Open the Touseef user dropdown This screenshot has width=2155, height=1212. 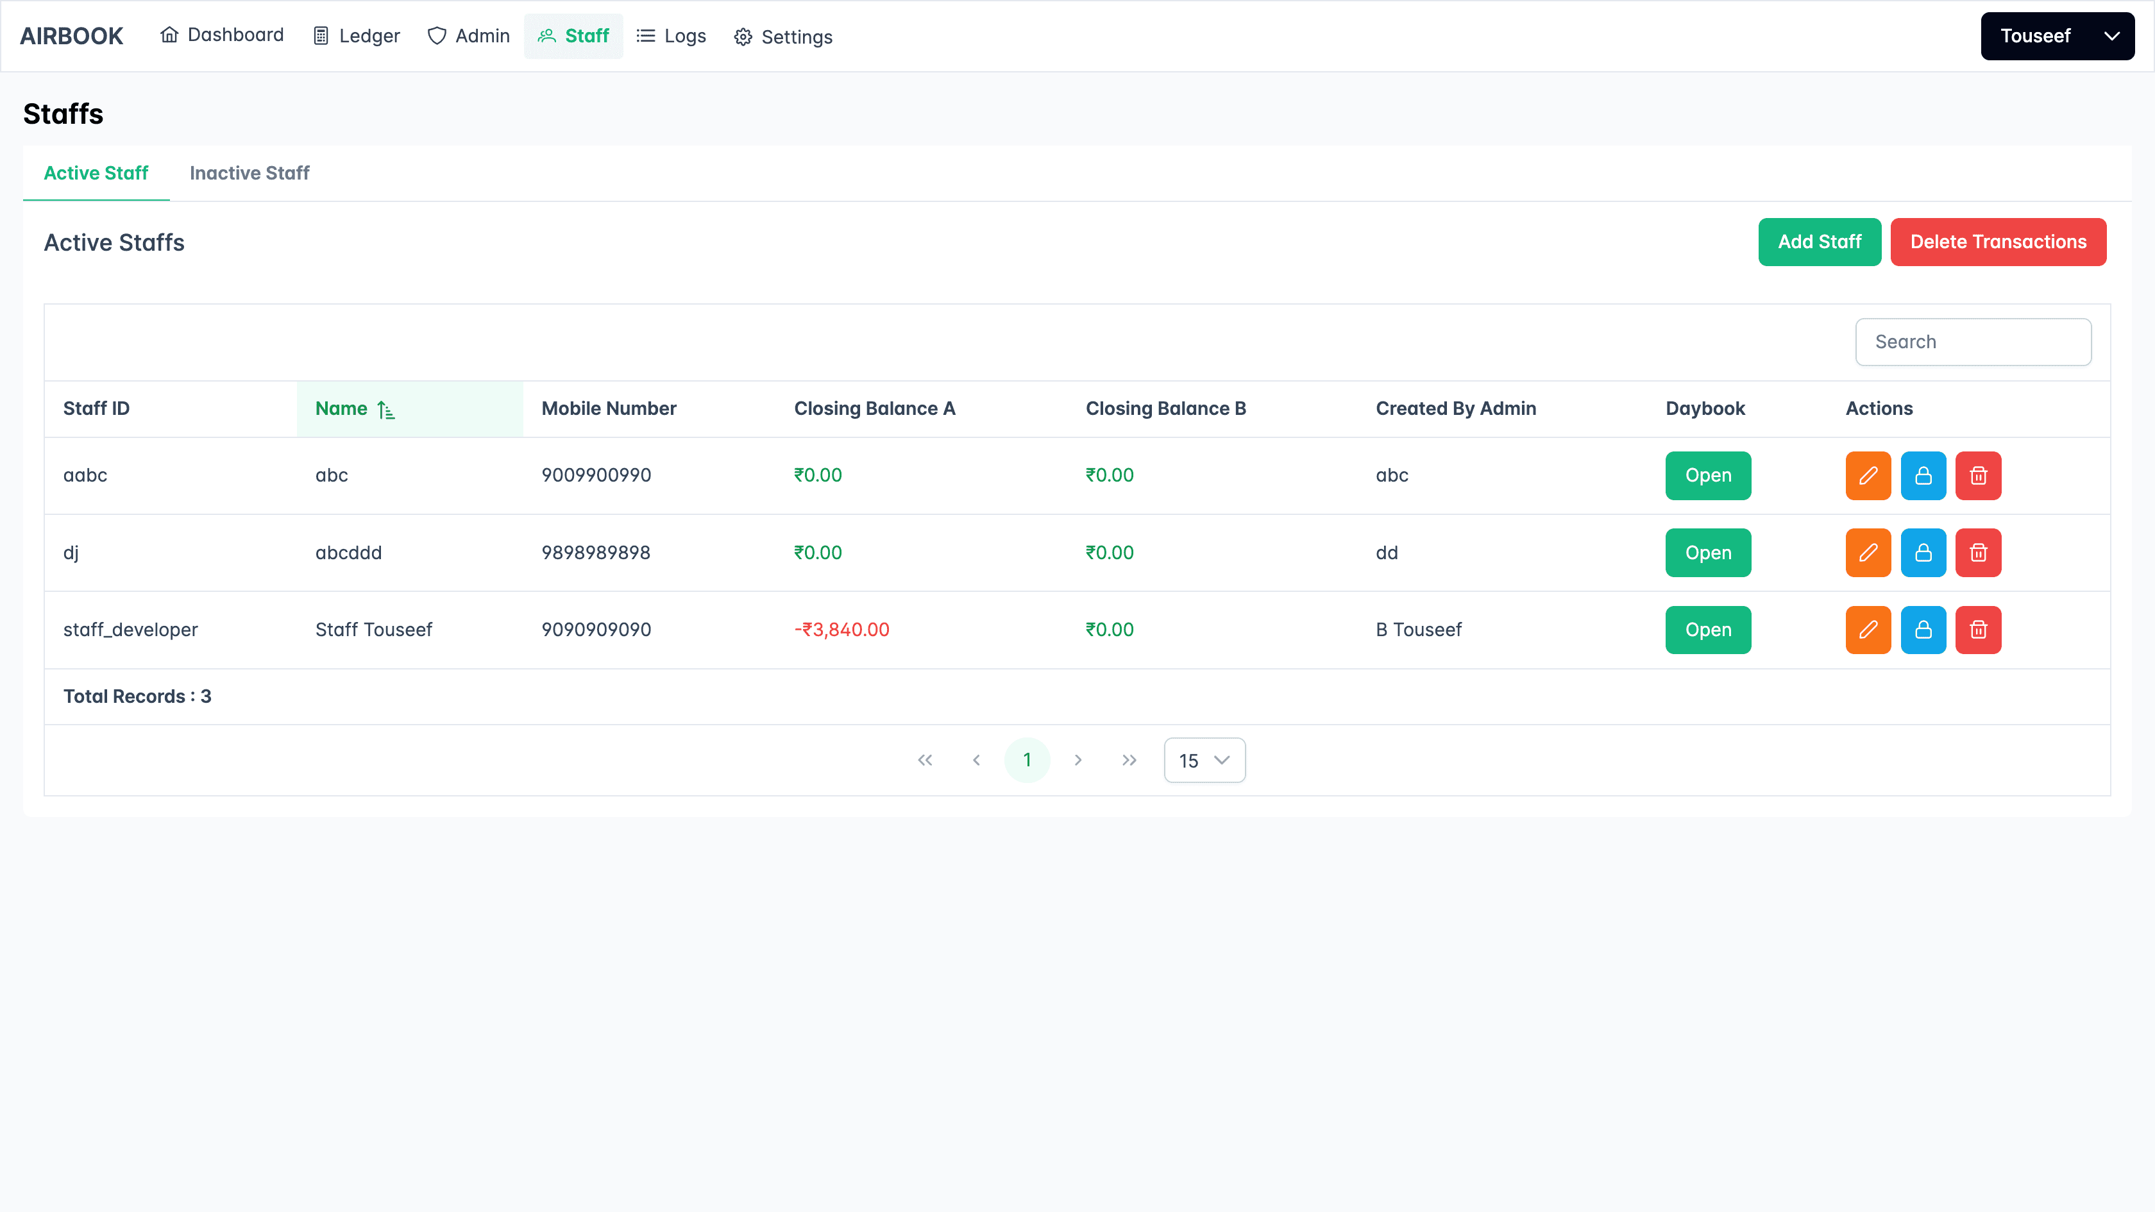point(2056,36)
